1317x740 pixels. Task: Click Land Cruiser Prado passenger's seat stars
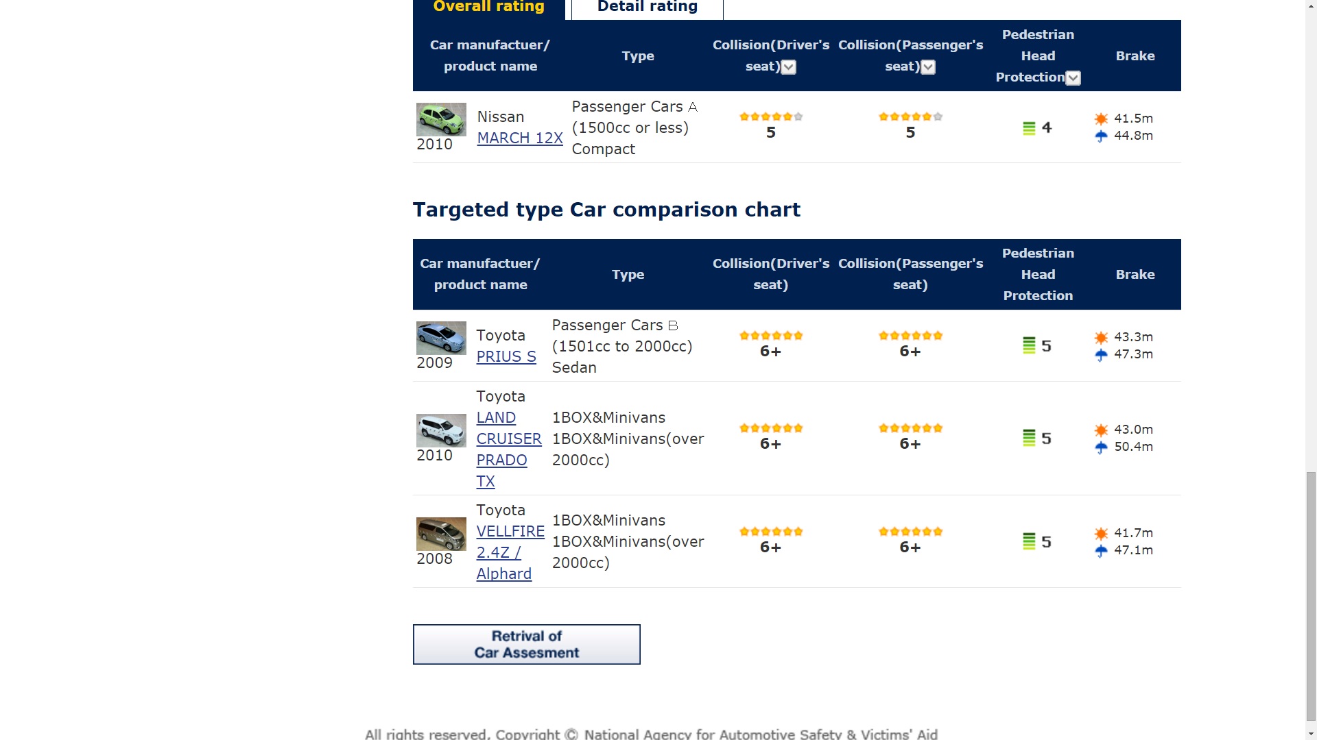coord(911,428)
